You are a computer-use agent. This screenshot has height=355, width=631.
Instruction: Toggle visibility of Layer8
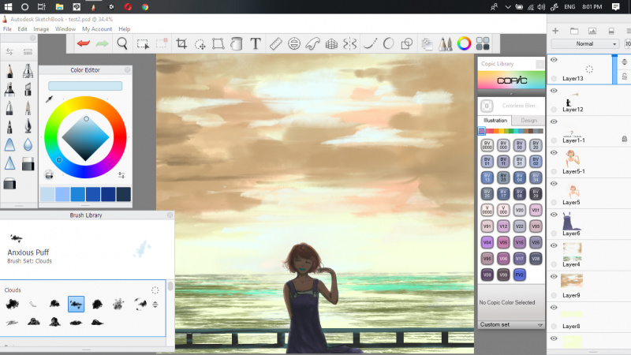click(554, 308)
